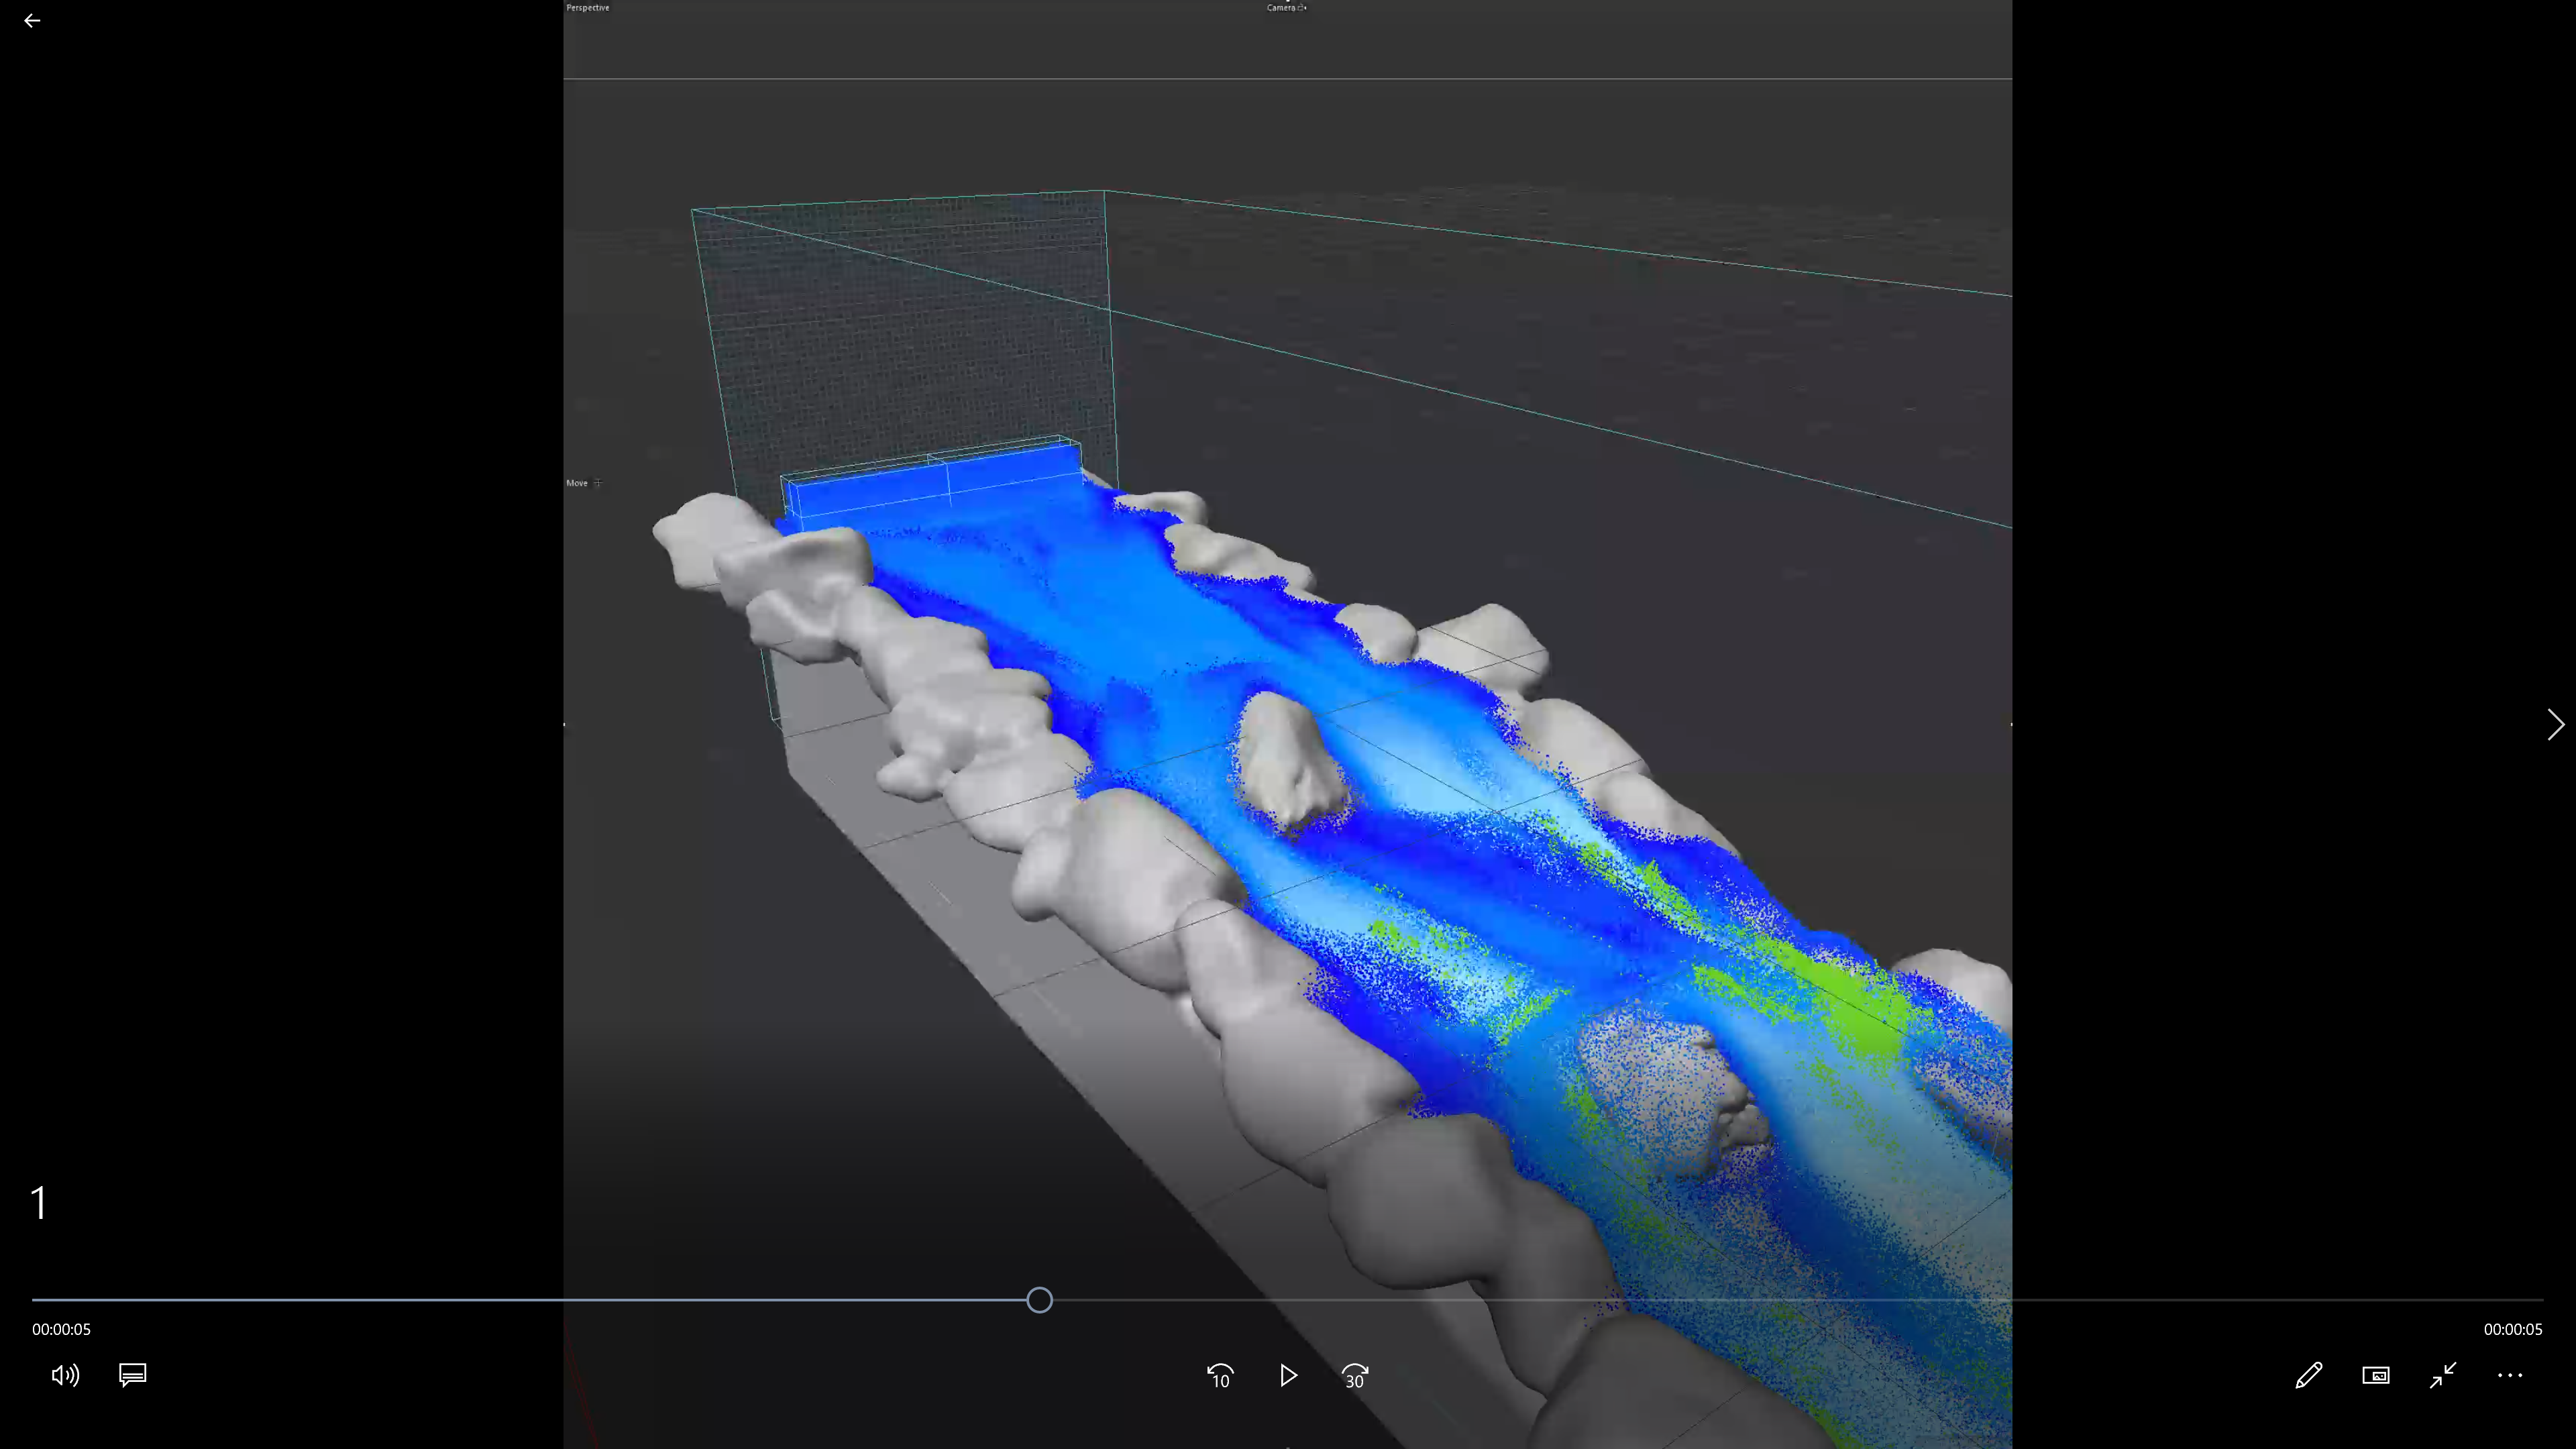Image resolution: width=2576 pixels, height=1449 pixels.
Task: Open the three-dot more options menu
Action: [x=2510, y=1375]
